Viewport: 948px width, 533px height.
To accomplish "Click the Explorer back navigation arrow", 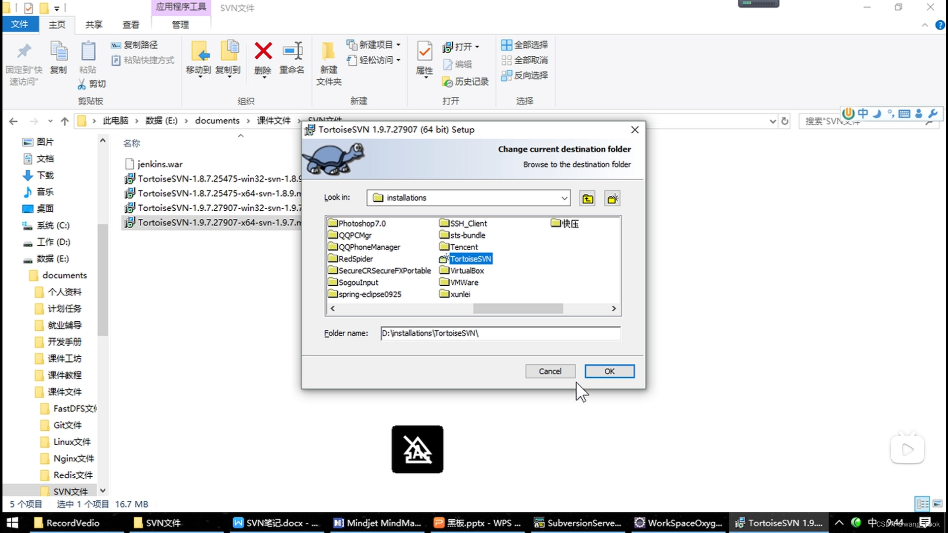I will 13,121.
